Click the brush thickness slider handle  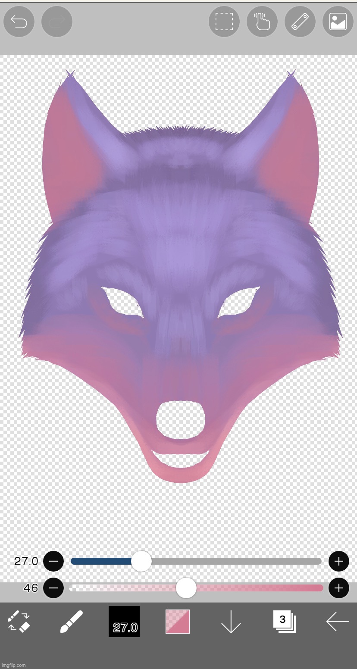pos(141,561)
